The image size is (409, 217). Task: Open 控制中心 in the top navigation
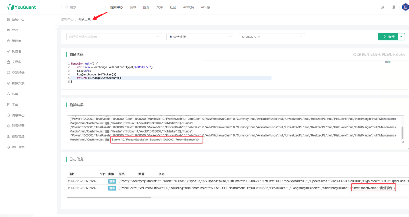117,7
